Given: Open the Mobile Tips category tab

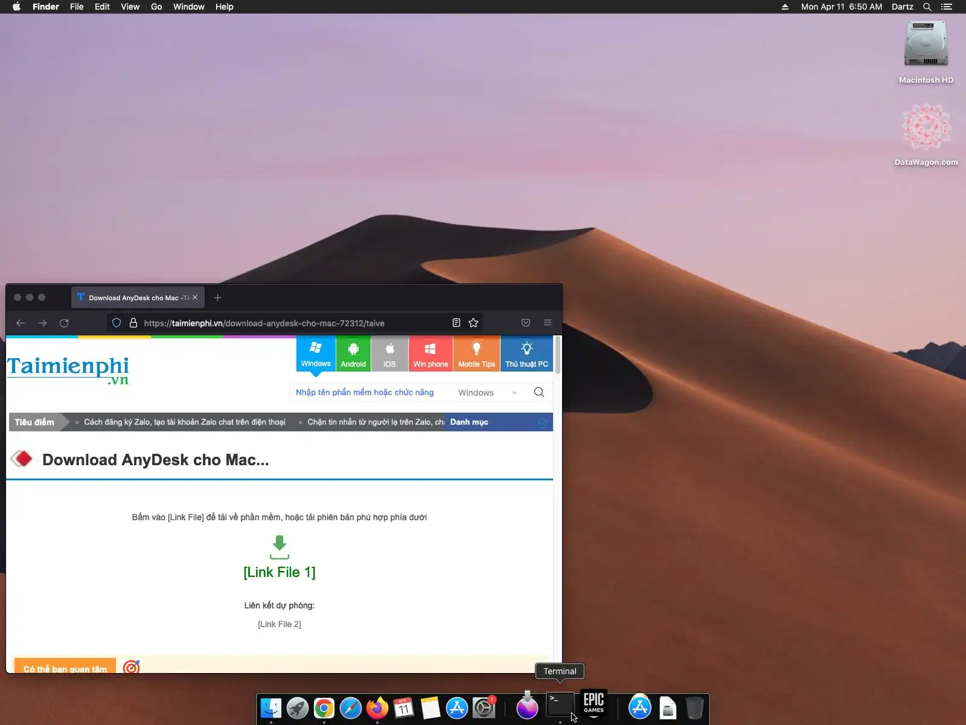Looking at the screenshot, I should 476,354.
